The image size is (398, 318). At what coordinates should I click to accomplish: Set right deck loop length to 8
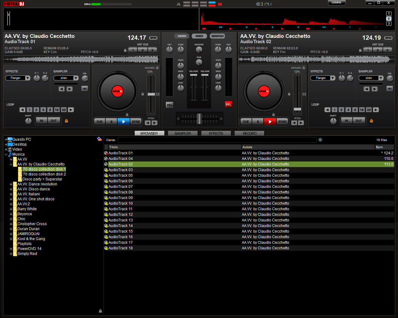(x=355, y=110)
